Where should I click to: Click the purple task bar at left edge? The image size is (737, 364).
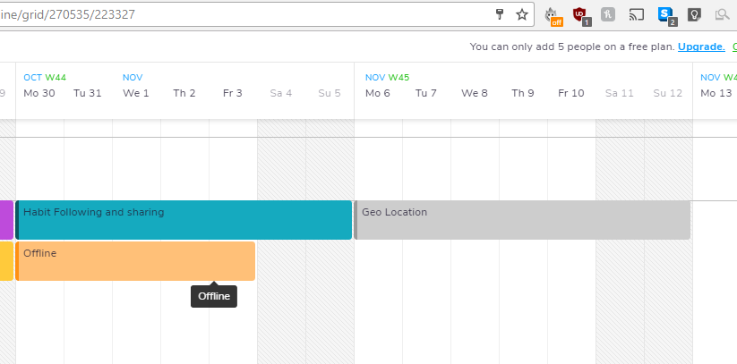pos(6,220)
